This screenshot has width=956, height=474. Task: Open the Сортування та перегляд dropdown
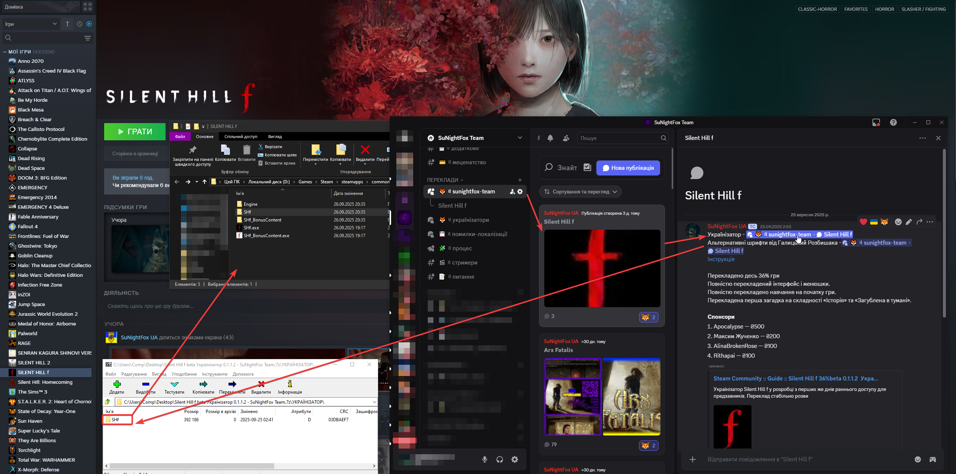[x=580, y=192]
